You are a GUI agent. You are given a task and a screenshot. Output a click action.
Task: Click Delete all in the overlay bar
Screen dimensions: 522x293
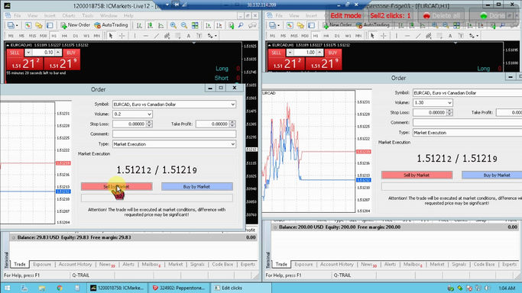[x=442, y=15]
